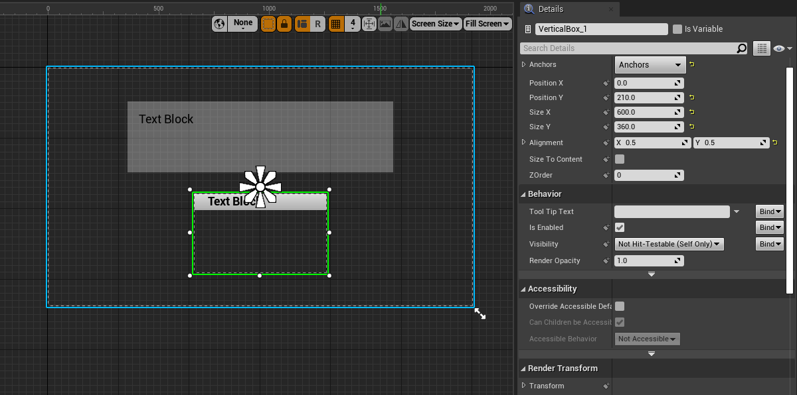Screen dimensions: 797x395
Task: Click Size X value 600.0
Action: (x=649, y=113)
